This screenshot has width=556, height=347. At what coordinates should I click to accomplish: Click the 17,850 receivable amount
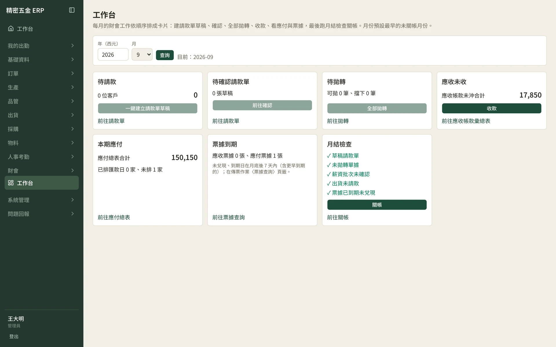(x=530, y=95)
